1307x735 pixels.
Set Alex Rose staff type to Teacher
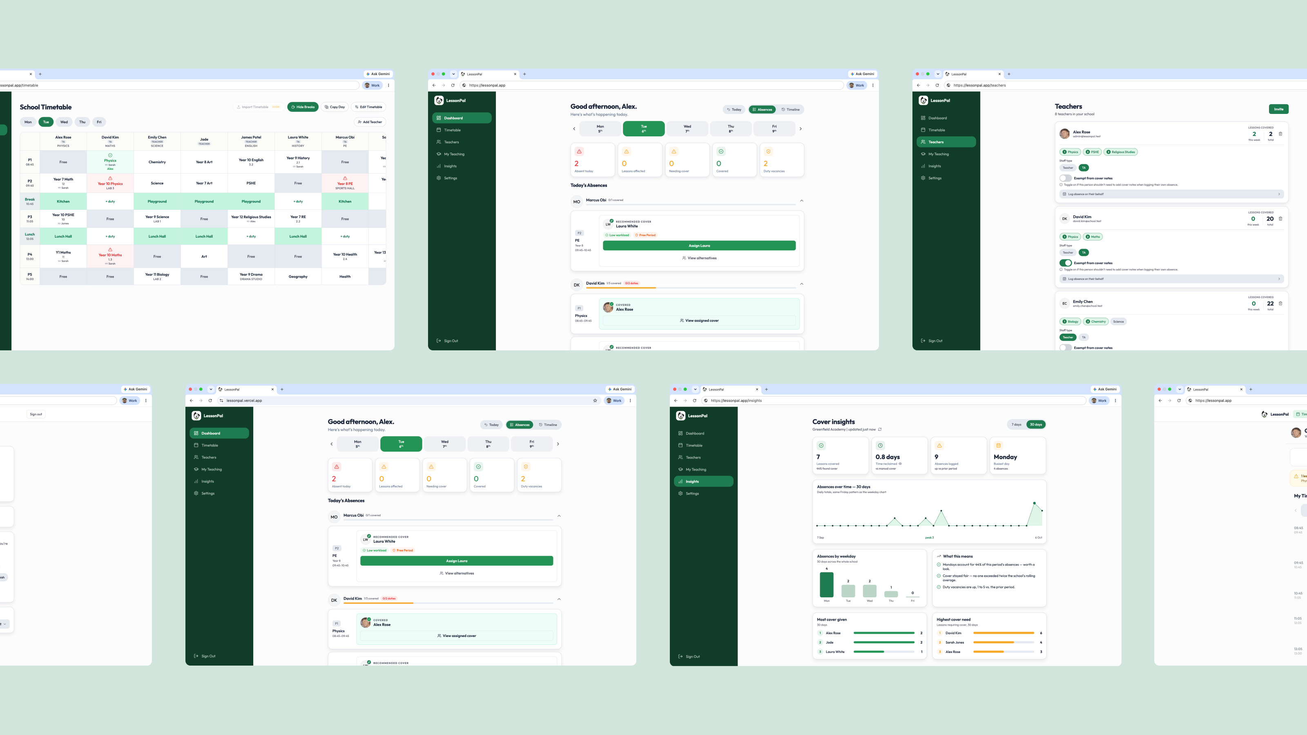click(1068, 168)
